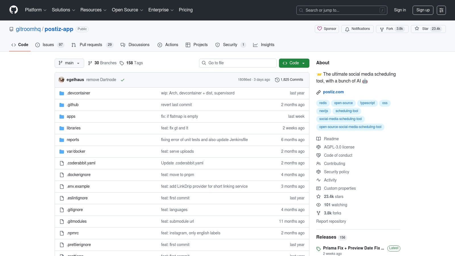The width and height of the screenshot is (455, 256).
Task: Click the folder icon for libraries
Action: click(x=62, y=128)
